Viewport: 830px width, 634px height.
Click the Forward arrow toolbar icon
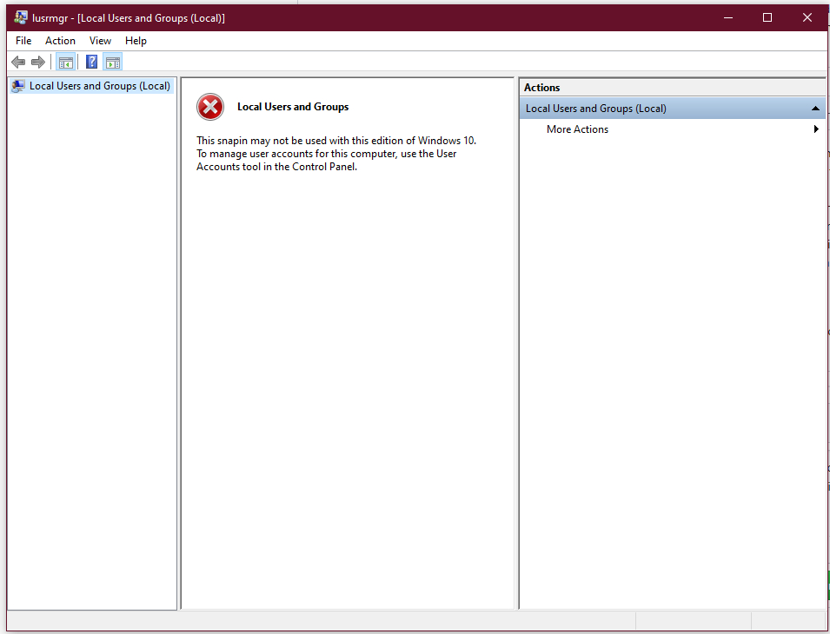[38, 63]
